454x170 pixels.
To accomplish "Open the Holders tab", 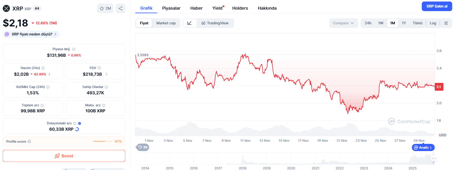I will 240,8.
